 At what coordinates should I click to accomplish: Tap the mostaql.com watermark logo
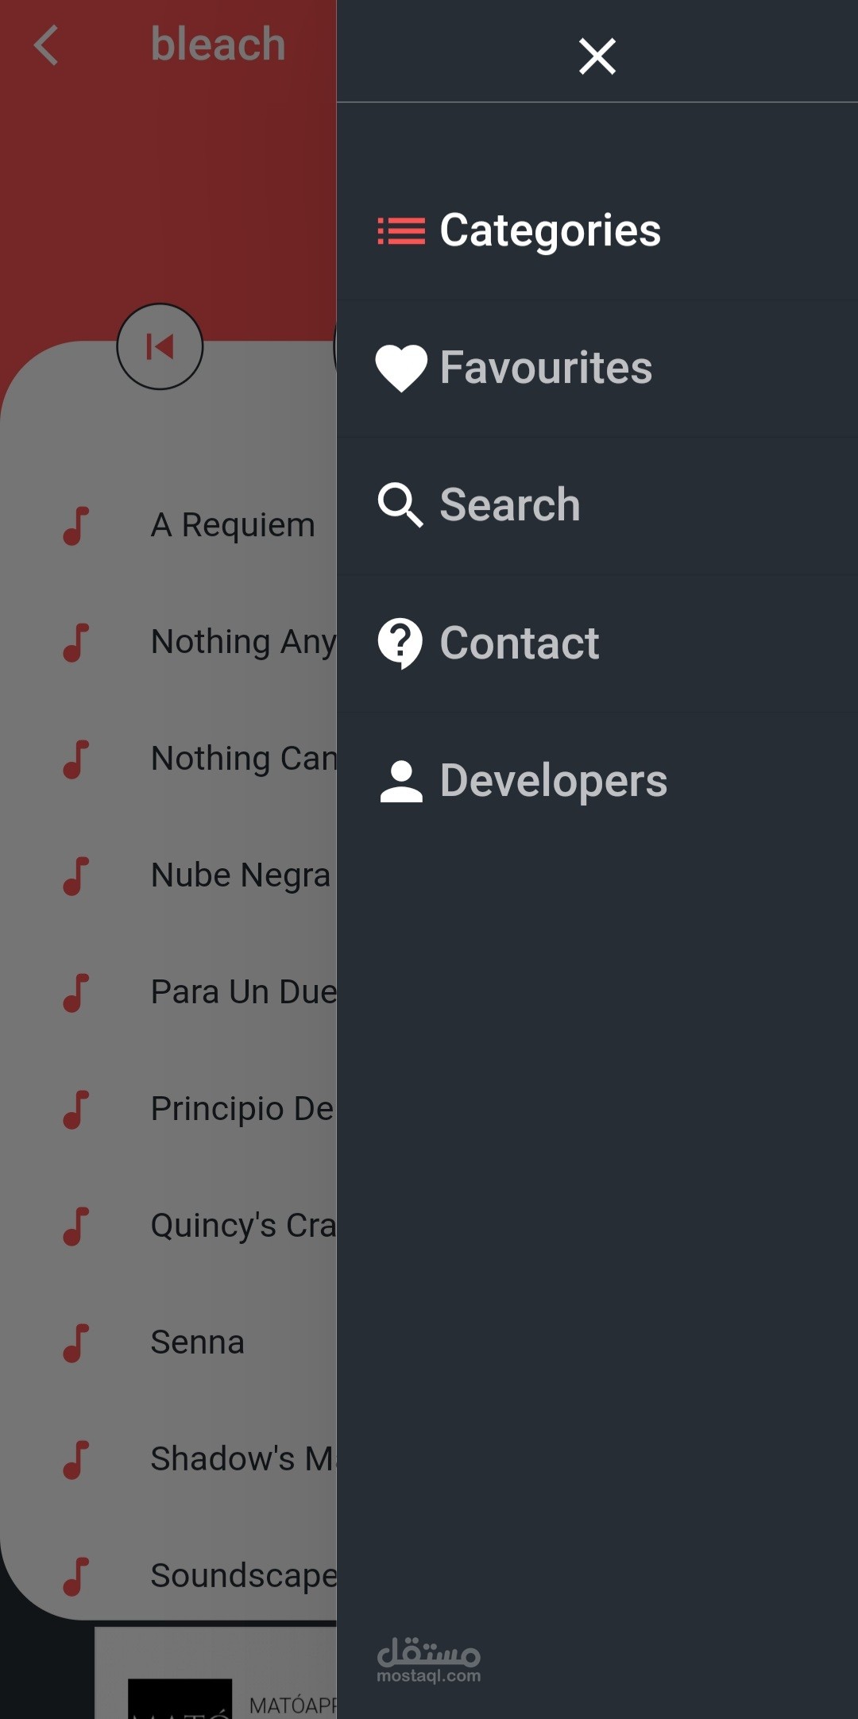428,1660
